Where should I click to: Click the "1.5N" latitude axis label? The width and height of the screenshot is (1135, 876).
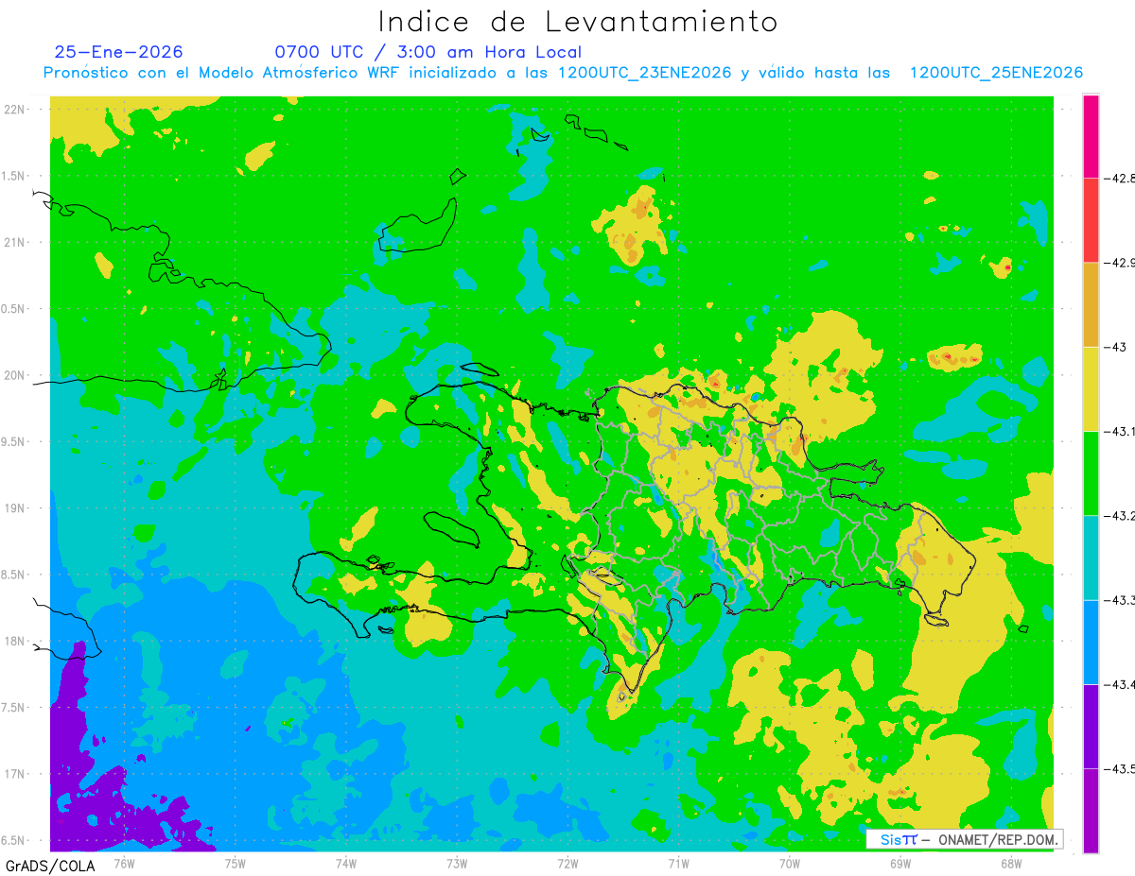click(x=14, y=176)
